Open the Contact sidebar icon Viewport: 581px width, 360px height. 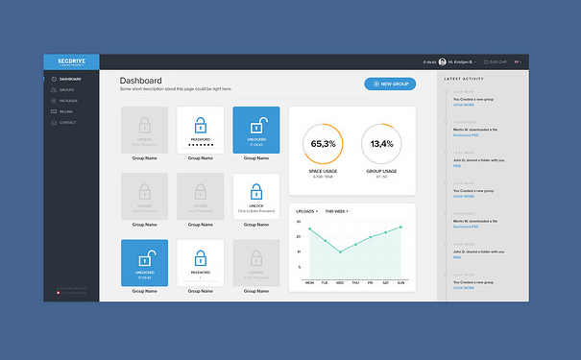coord(54,122)
